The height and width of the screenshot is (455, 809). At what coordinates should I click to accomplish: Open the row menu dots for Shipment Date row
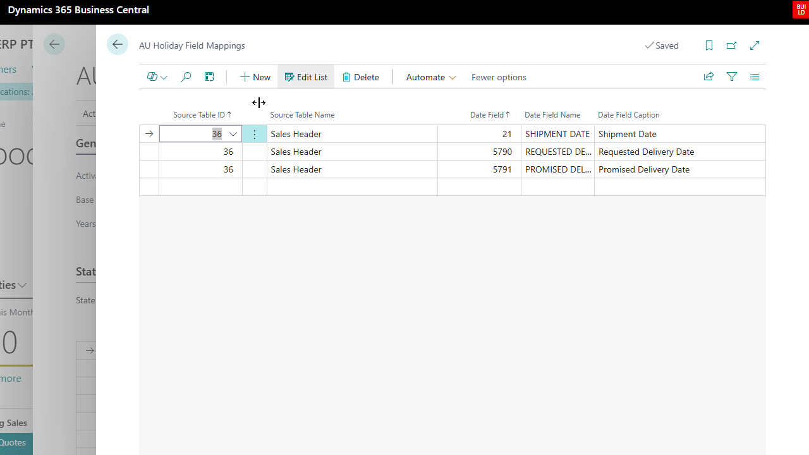click(x=255, y=134)
